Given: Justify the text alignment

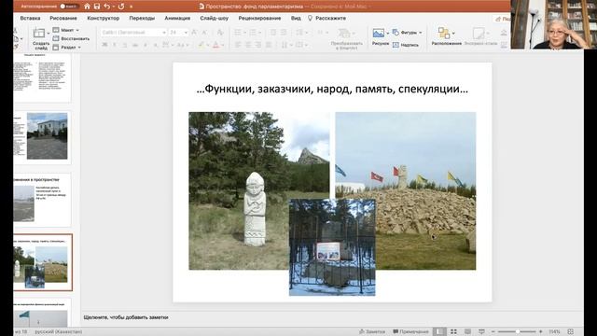Looking at the screenshot, I should point(269,45).
